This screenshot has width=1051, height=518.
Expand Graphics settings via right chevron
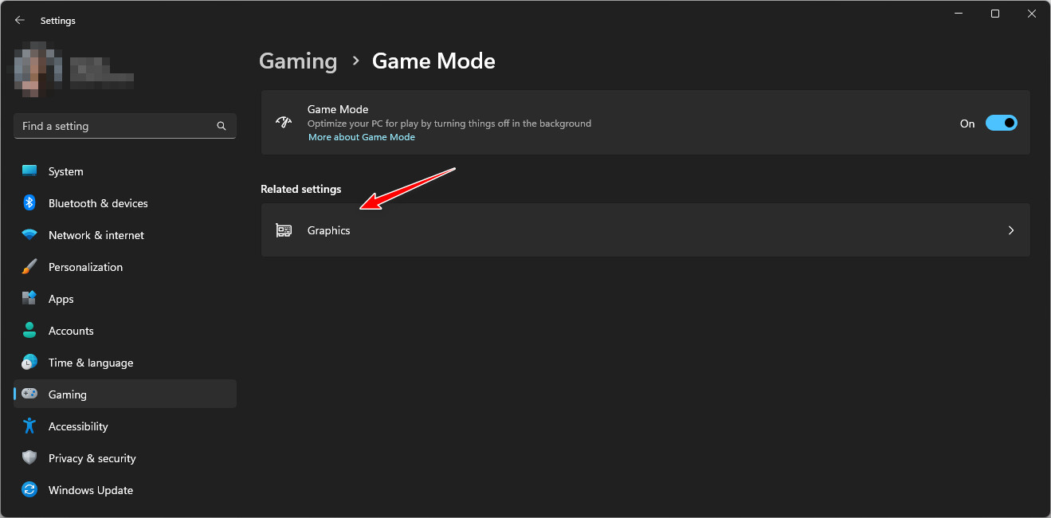pyautogui.click(x=1010, y=230)
